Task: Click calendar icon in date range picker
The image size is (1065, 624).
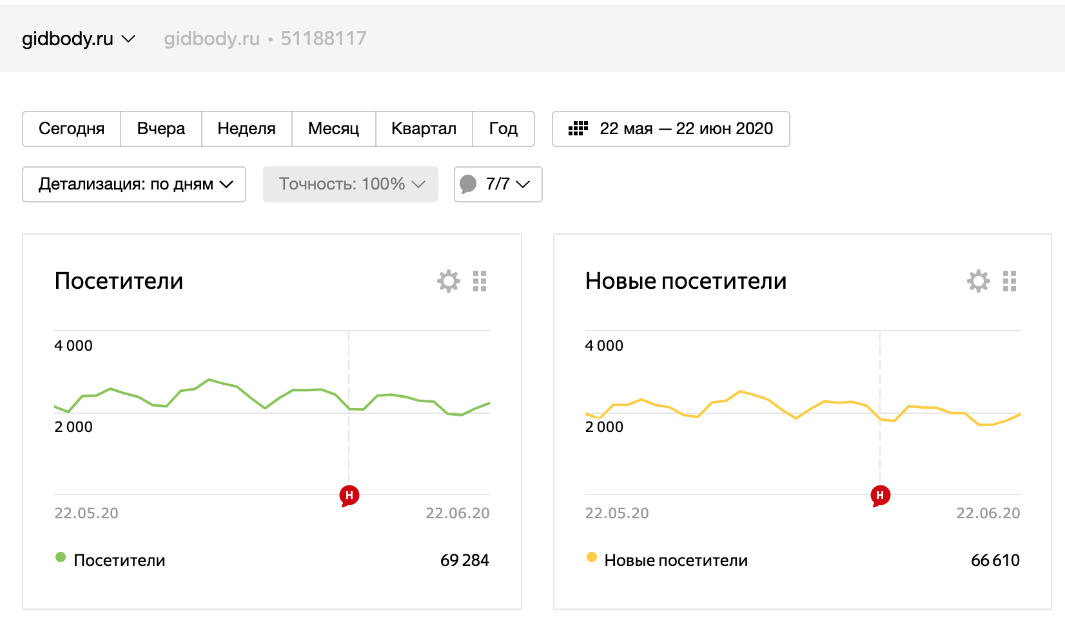Action: point(578,128)
